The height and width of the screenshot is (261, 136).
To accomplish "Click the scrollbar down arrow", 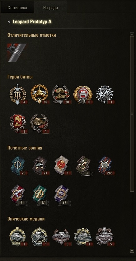I will pyautogui.click(x=132, y=250).
